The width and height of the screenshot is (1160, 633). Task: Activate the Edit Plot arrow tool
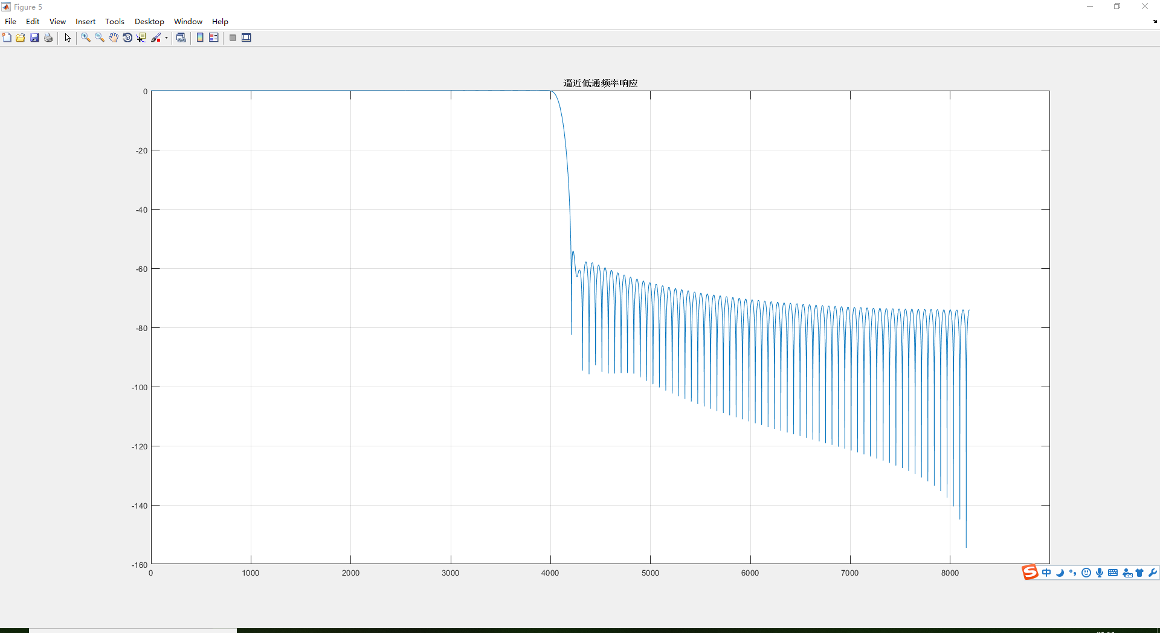tap(68, 37)
